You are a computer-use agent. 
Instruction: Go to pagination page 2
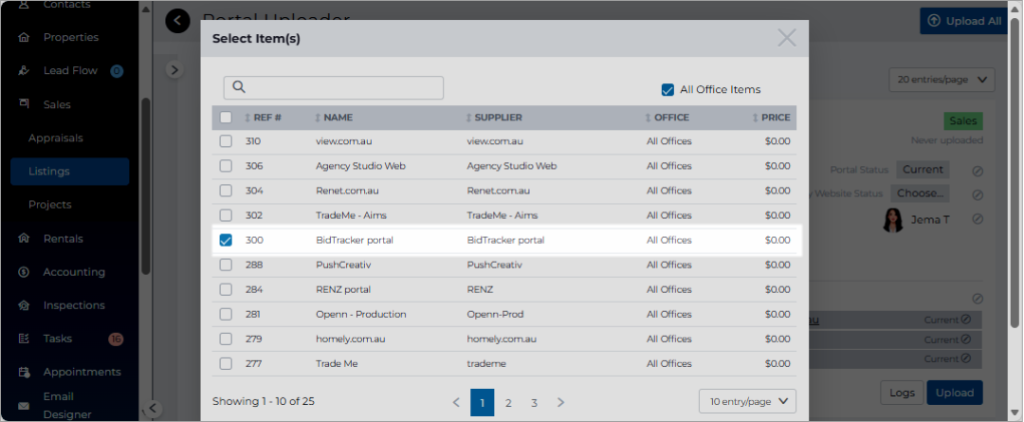click(508, 403)
